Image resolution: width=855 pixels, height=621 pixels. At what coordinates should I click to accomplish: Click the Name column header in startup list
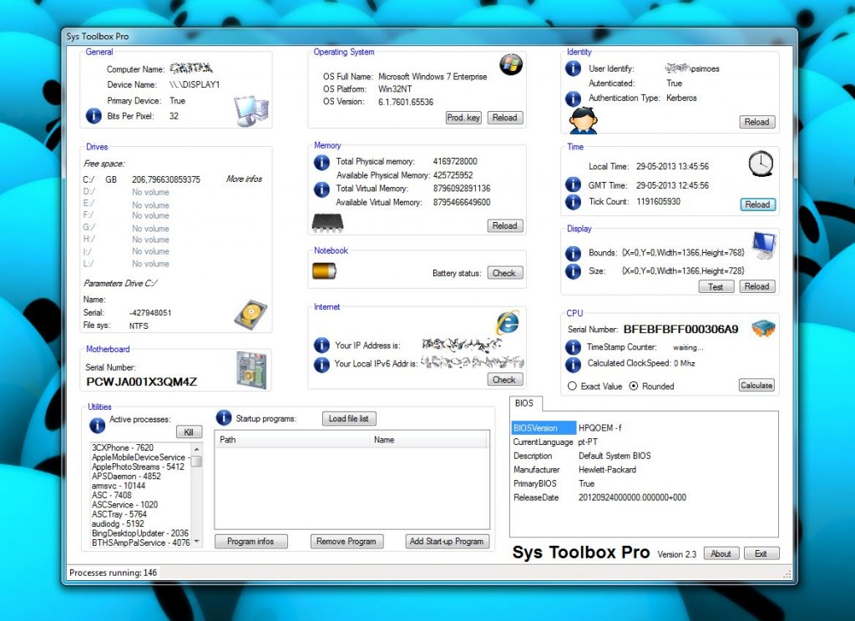tap(428, 439)
